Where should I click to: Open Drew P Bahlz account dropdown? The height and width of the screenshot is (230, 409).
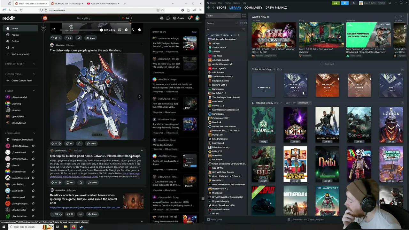point(372,3)
